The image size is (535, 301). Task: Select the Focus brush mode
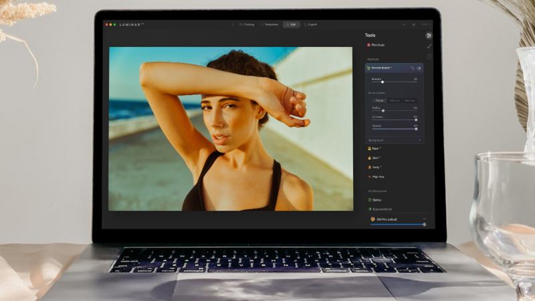pyautogui.click(x=379, y=100)
